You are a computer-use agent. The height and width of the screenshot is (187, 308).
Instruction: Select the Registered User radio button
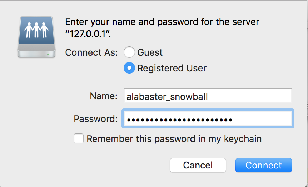[x=129, y=68]
